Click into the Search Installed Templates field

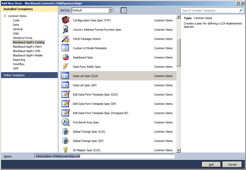coord(210,11)
